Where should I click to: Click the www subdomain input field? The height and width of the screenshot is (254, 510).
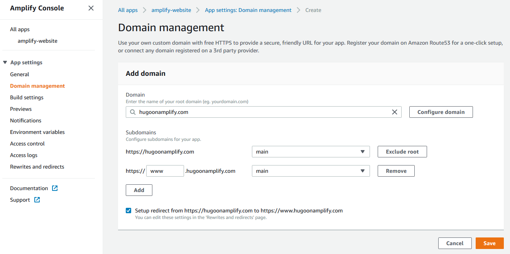tap(165, 171)
